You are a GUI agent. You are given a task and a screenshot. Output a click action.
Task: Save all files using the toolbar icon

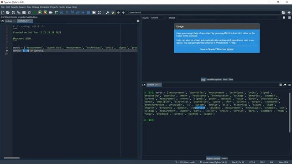coord(19,12)
